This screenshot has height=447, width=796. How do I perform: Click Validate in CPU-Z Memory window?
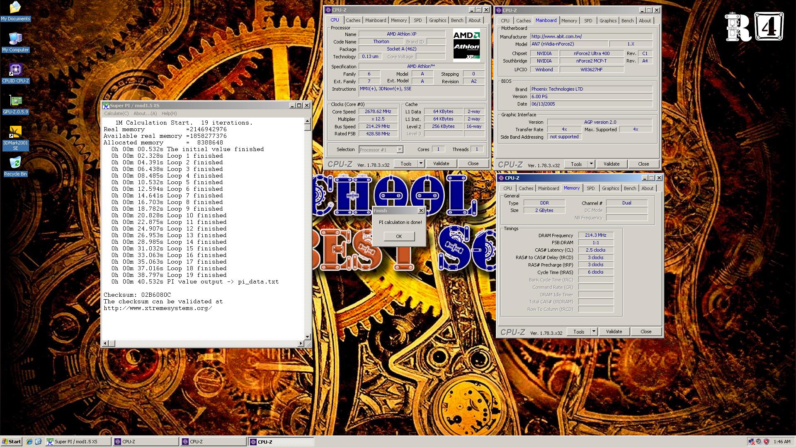(x=614, y=332)
